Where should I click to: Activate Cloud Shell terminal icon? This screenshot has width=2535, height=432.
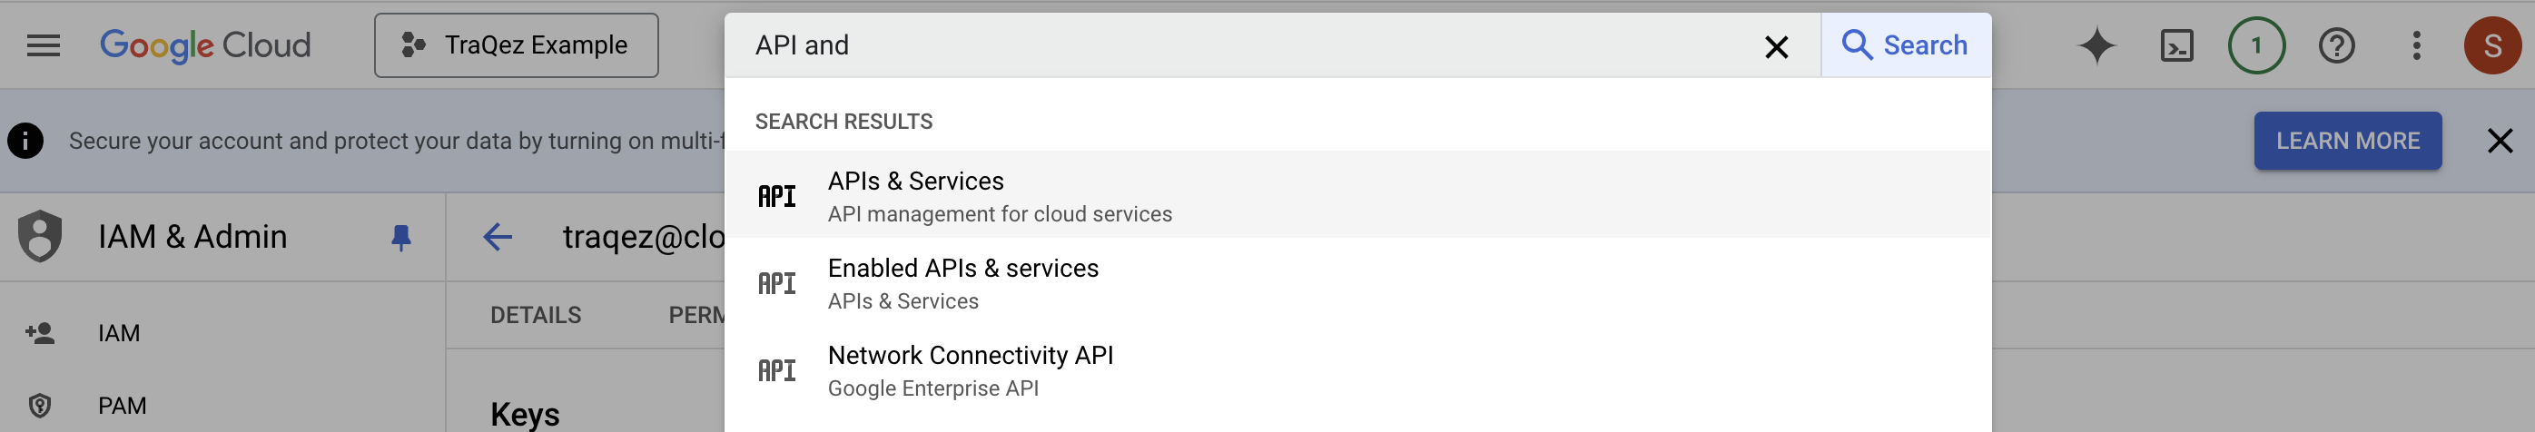(2175, 45)
